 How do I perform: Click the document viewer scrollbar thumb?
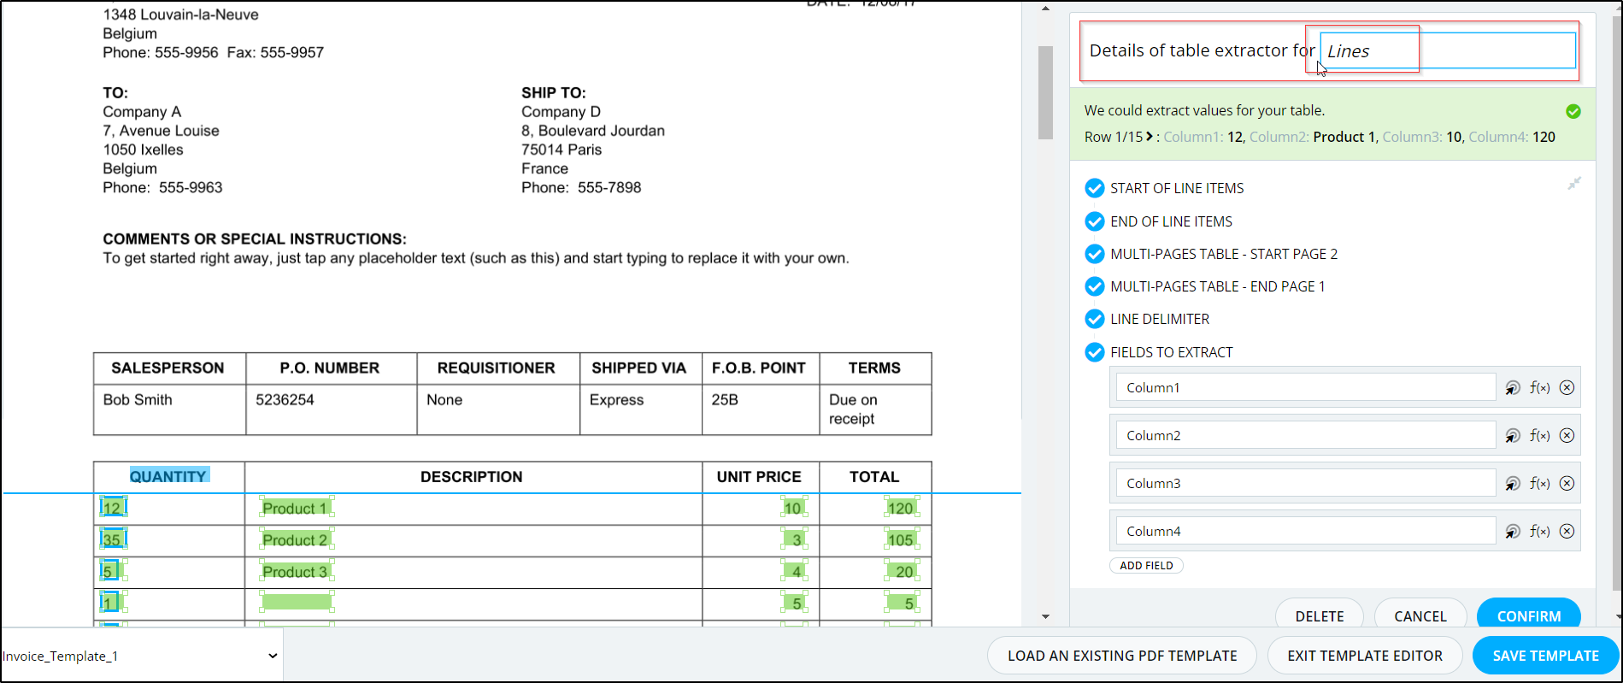tap(1045, 92)
